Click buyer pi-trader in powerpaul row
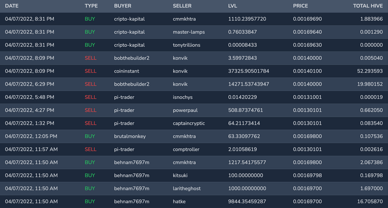The height and width of the screenshot is (208, 388). pos(124,110)
